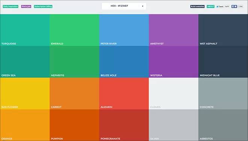Viewport: 248px width, 141px height.
Task: Select the Concrete gray swatch
Action: pos(223,93)
